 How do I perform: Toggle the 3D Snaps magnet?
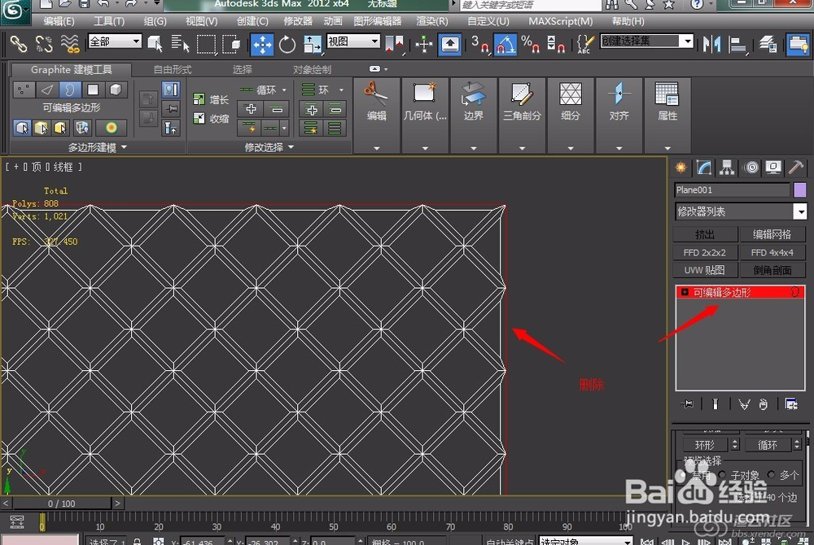pyautogui.click(x=479, y=44)
